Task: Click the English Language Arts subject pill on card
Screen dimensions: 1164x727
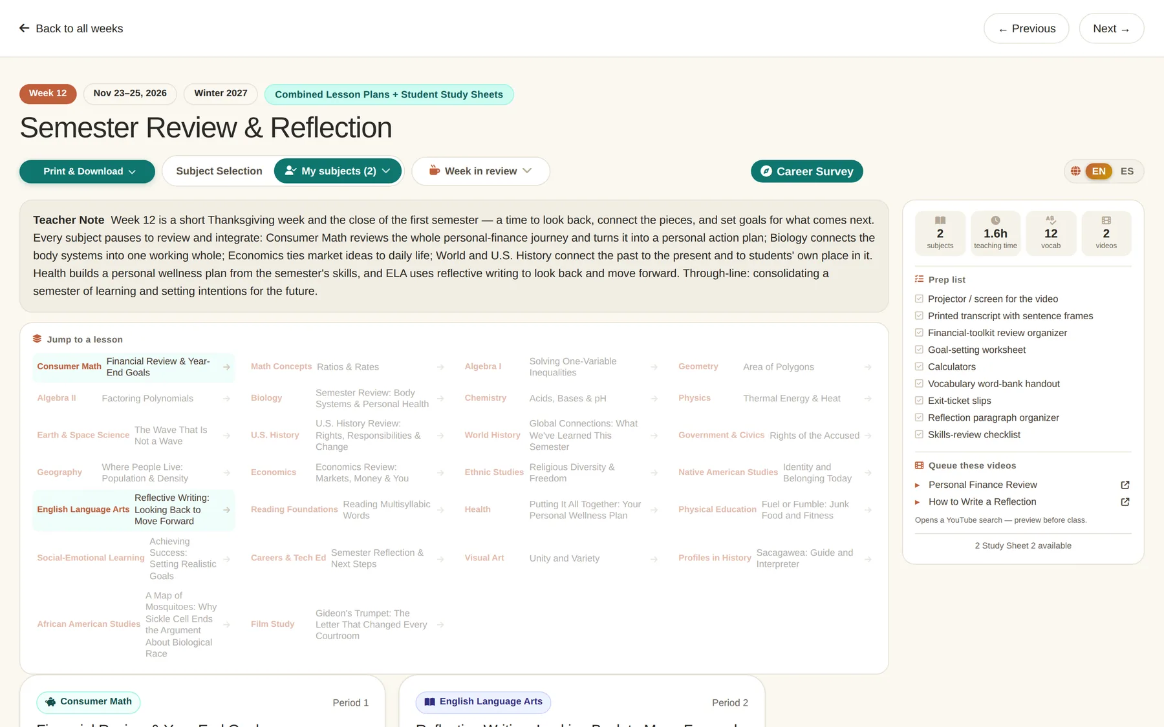Action: [483, 702]
